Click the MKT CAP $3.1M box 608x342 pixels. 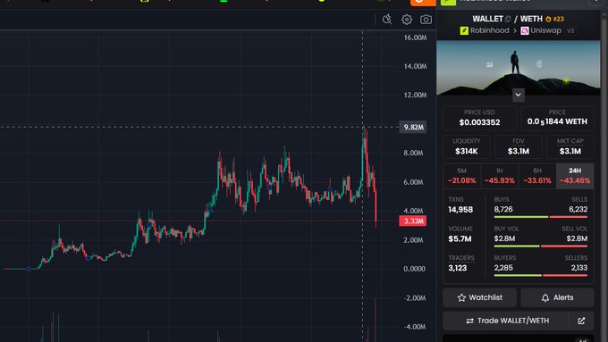(x=570, y=146)
